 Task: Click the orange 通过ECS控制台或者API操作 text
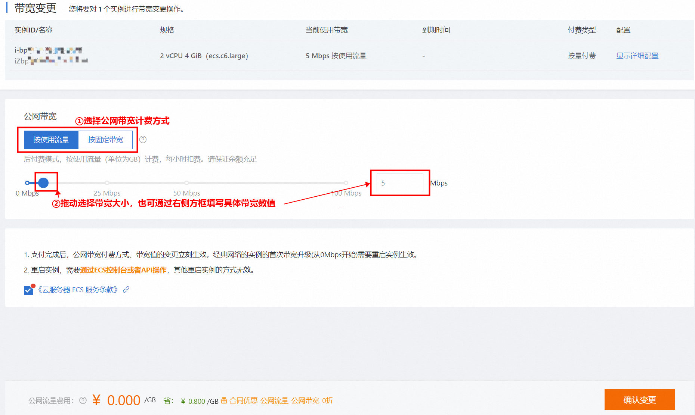(123, 270)
